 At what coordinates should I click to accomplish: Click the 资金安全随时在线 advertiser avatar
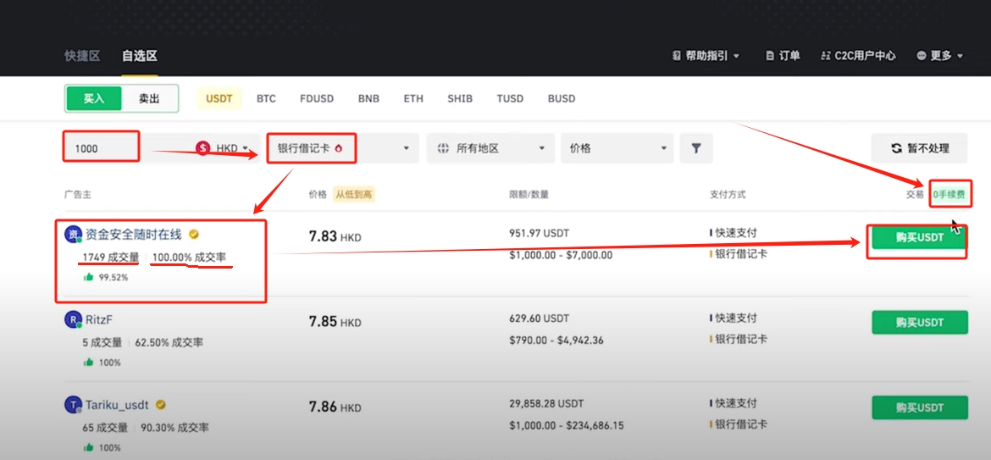point(74,235)
